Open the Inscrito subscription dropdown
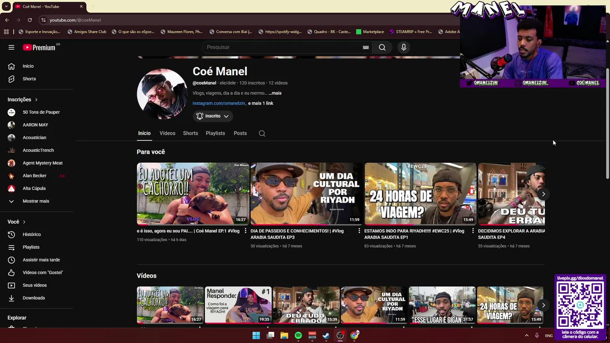Image resolution: width=610 pixels, height=343 pixels. tap(213, 116)
